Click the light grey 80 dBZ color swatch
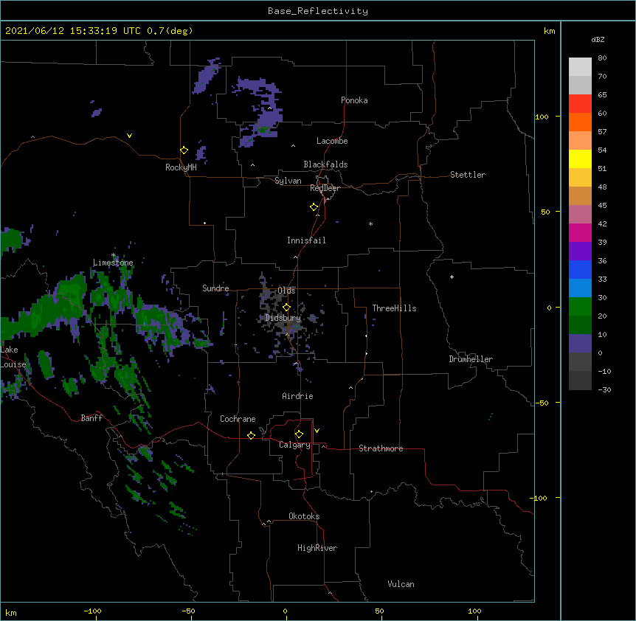Viewport: 636px width, 621px height. pos(580,67)
